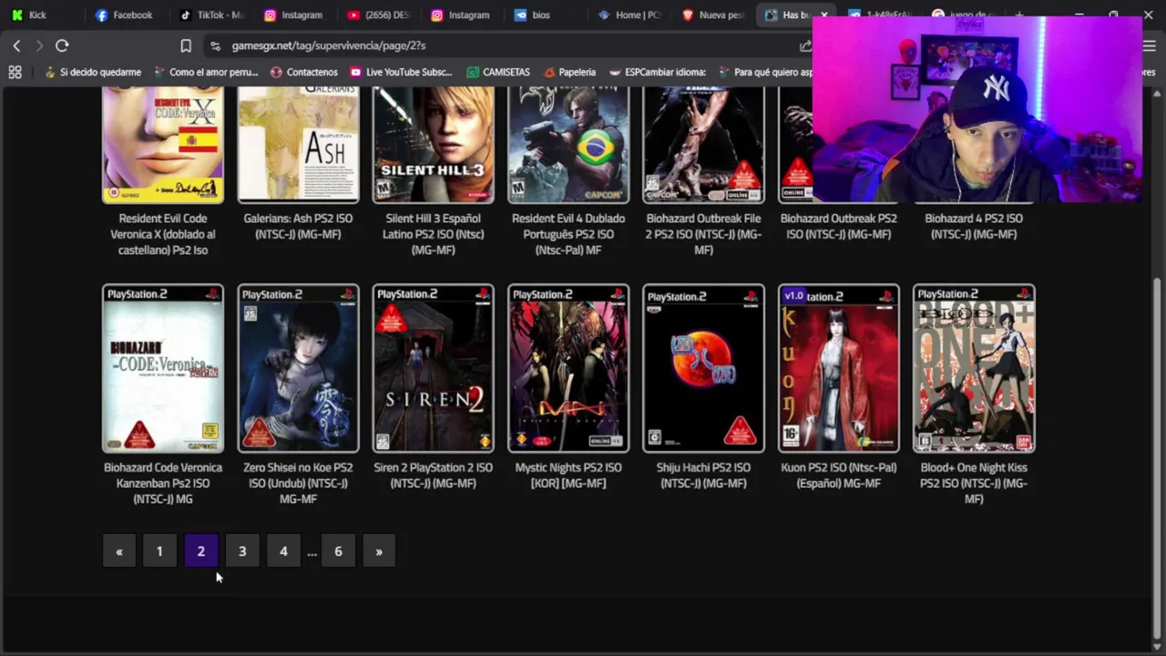Image resolution: width=1166 pixels, height=656 pixels.
Task: Open 'Biohazard 4 PS2 ISO' title link
Action: click(x=974, y=226)
